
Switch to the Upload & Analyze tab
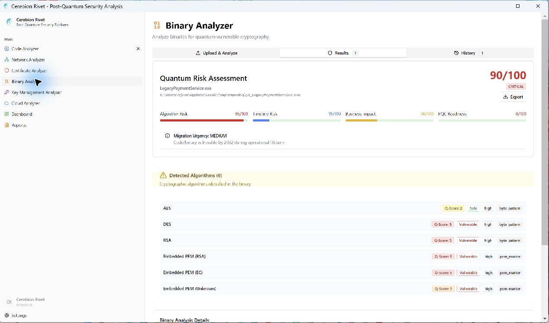click(216, 53)
